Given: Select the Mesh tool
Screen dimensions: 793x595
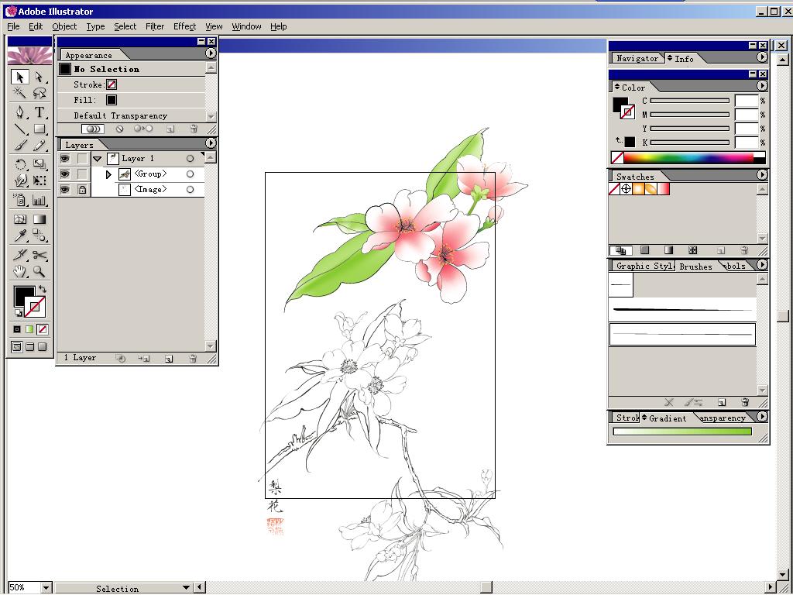Looking at the screenshot, I should point(19,219).
